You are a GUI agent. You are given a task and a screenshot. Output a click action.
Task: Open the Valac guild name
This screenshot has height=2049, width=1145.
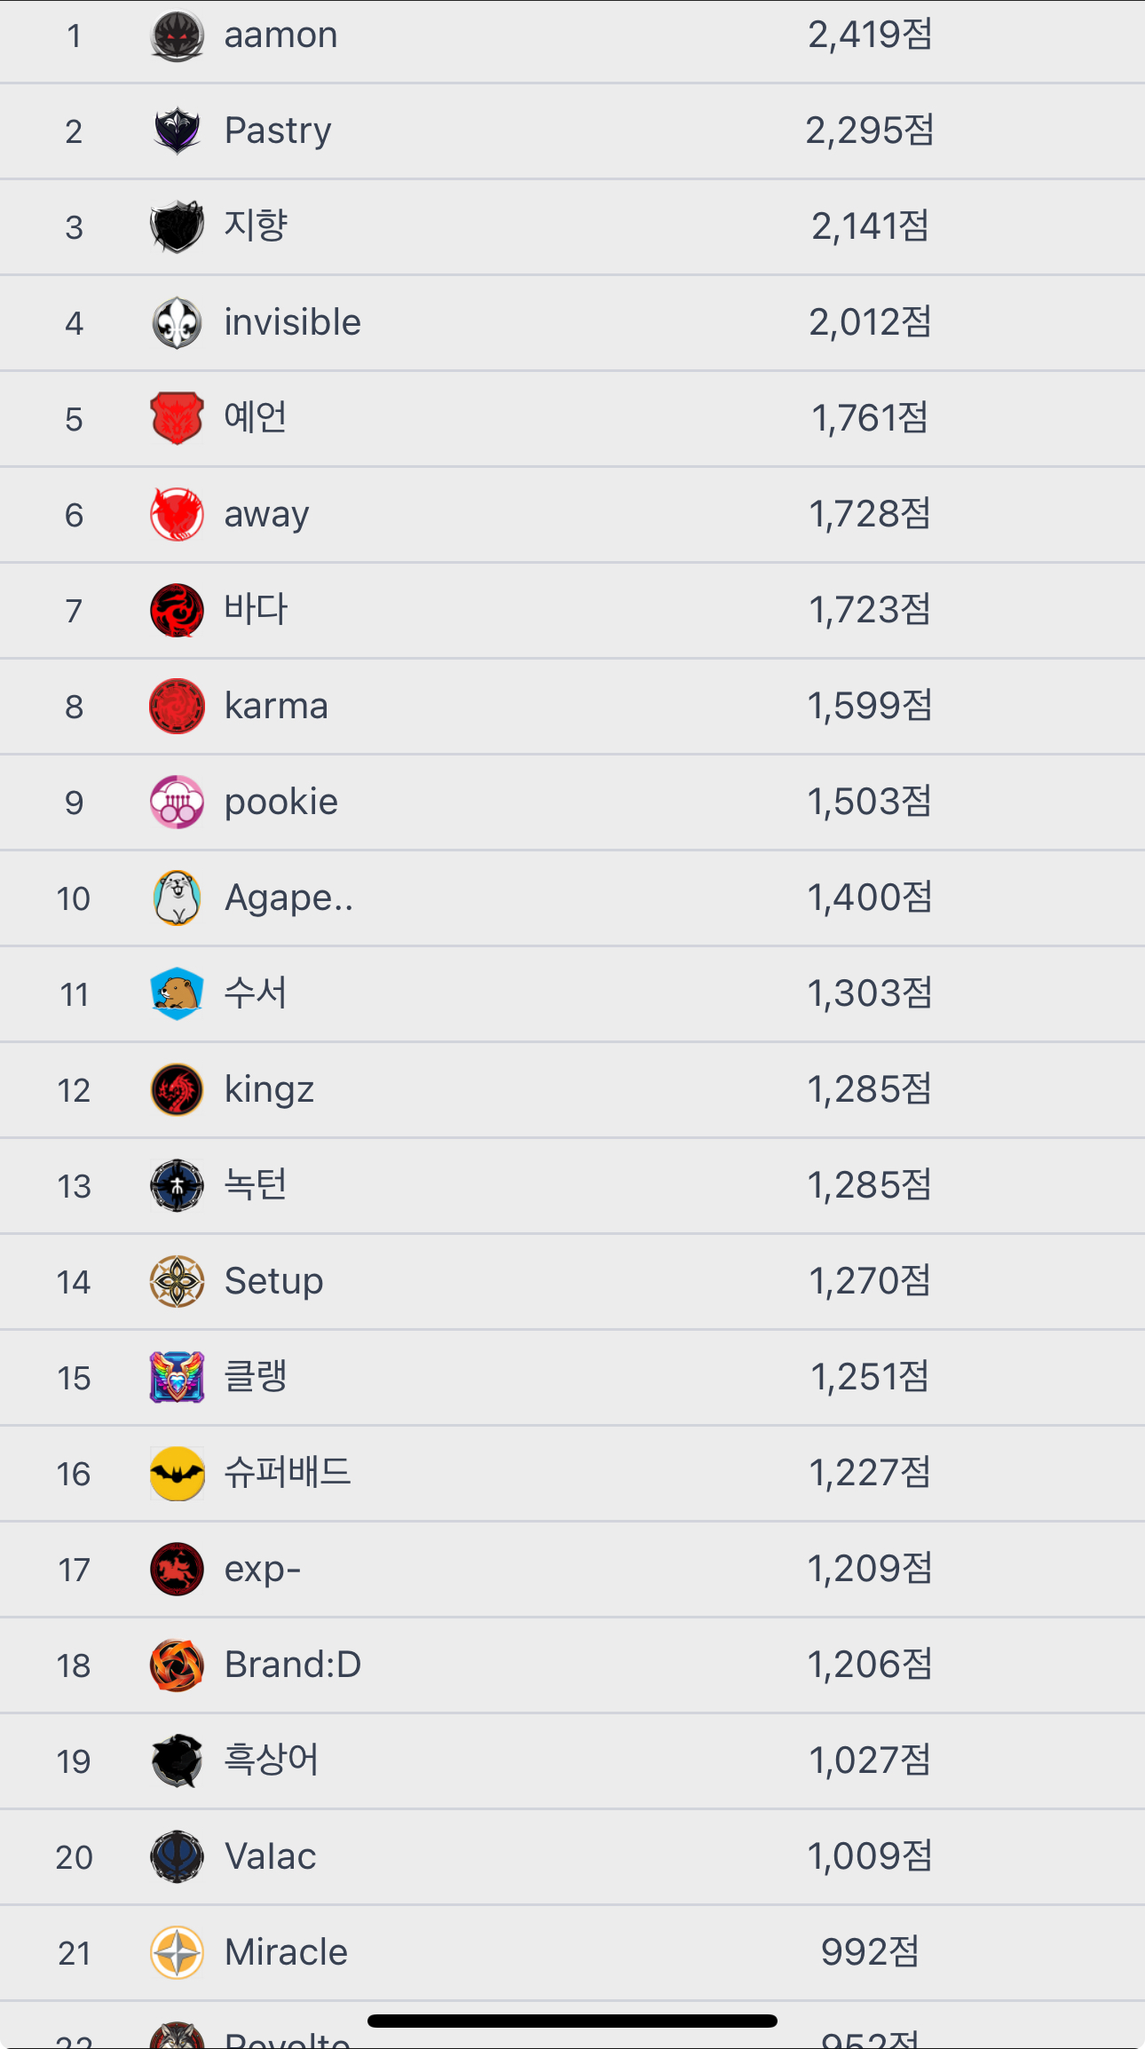click(x=270, y=1856)
